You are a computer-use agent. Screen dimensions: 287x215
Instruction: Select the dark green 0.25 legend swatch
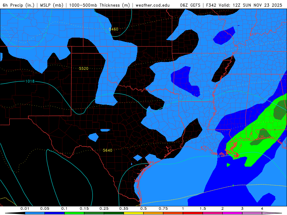[x=114, y=213]
